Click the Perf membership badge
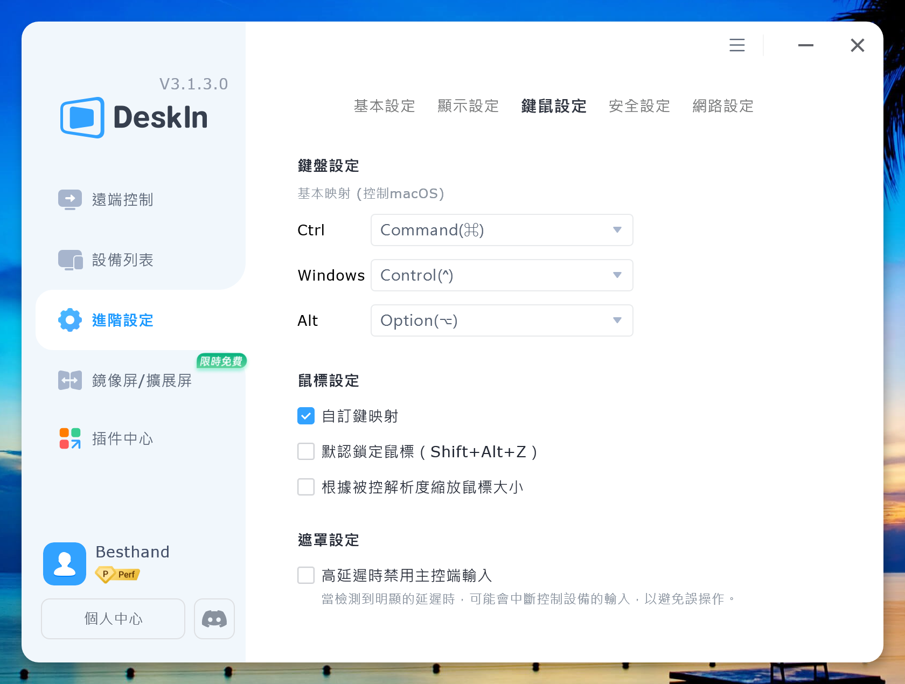This screenshot has height=684, width=905. (116, 575)
